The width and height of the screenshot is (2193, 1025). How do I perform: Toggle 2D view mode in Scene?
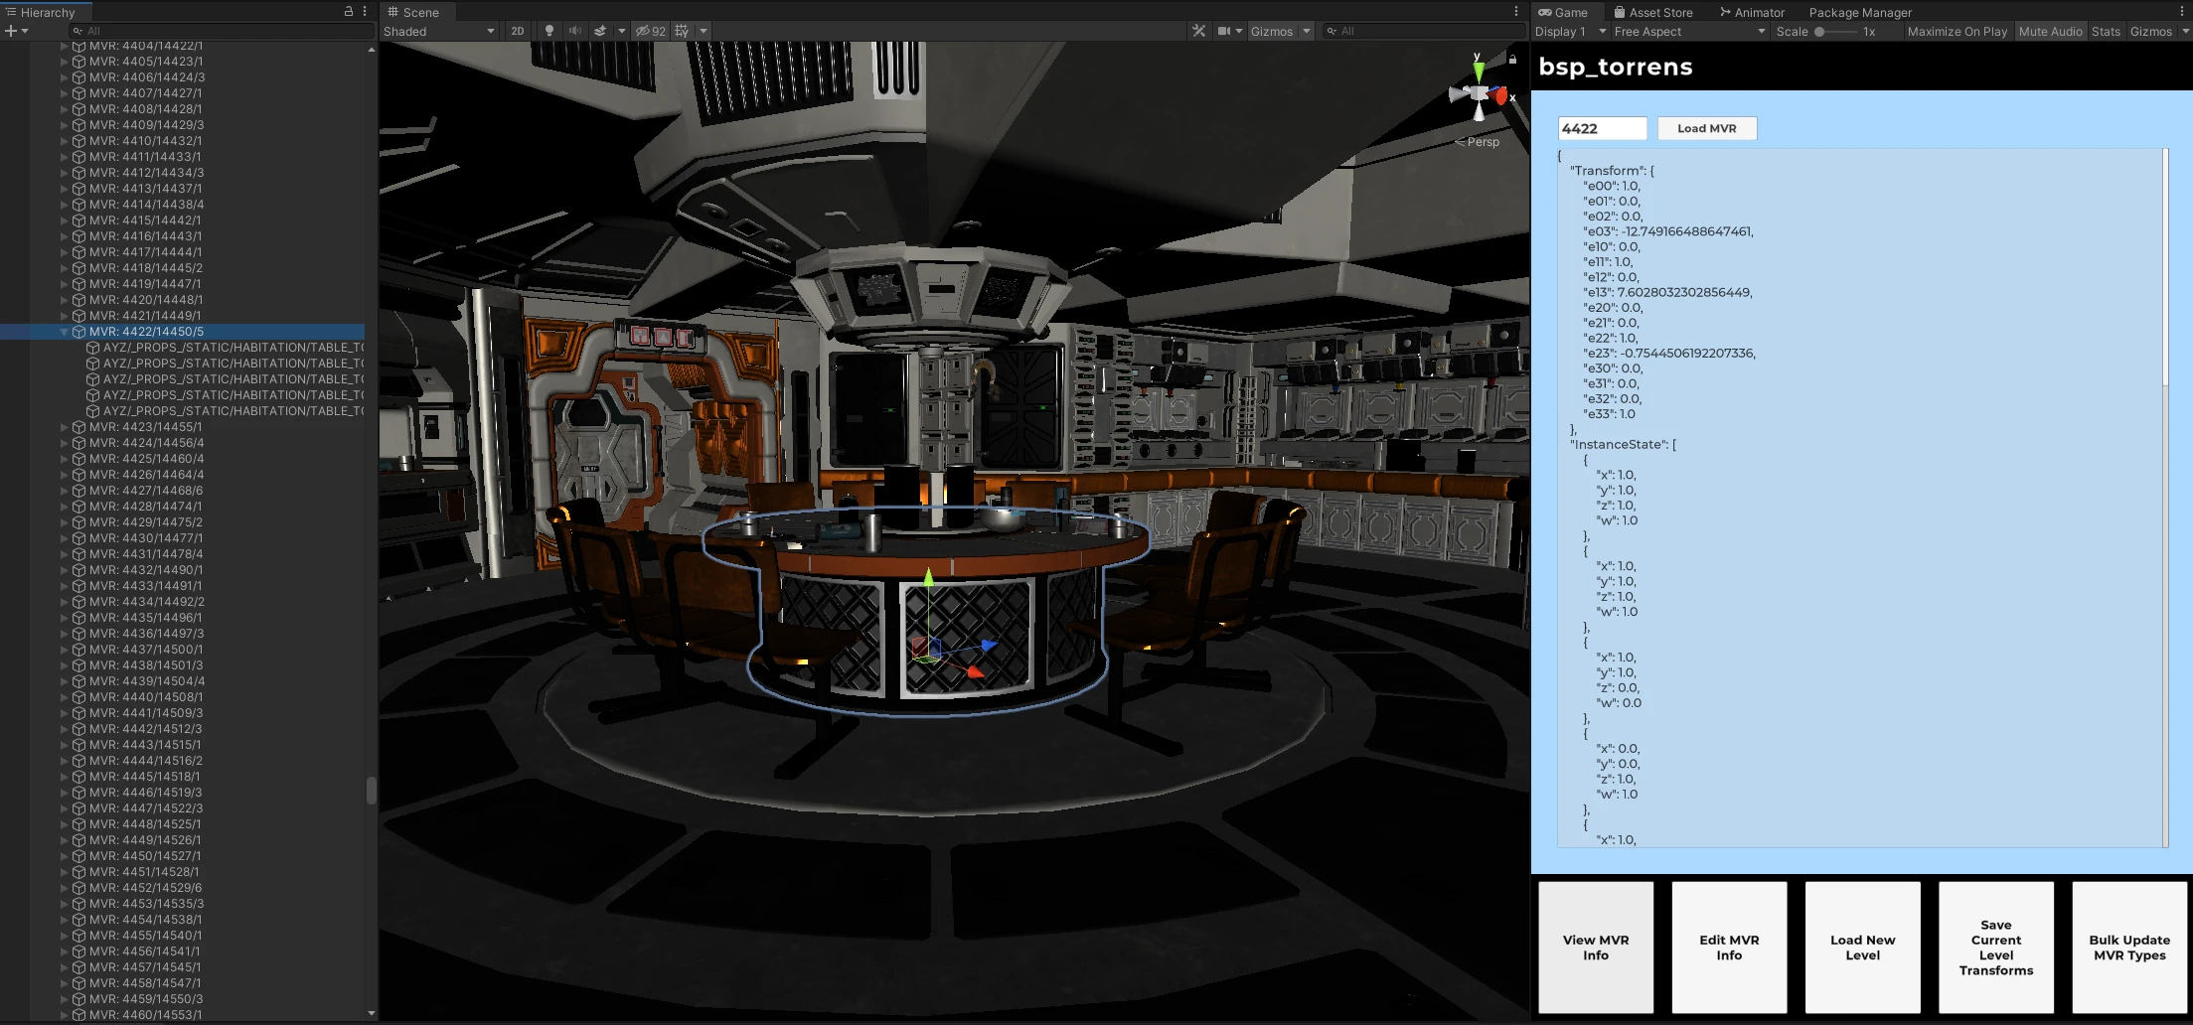pos(518,31)
